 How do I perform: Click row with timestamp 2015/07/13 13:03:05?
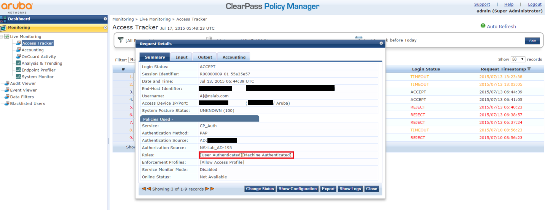pyautogui.click(x=465, y=84)
